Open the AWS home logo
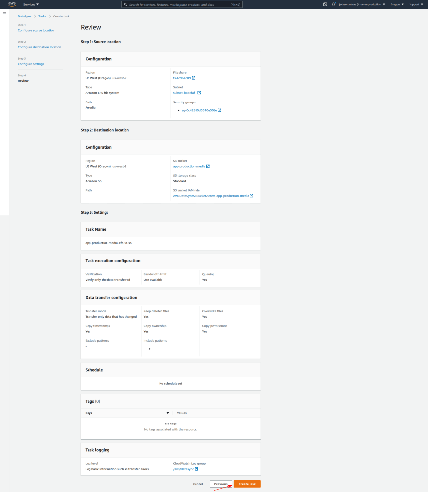 pyautogui.click(x=12, y=4)
